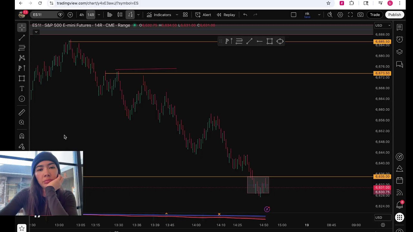The height and width of the screenshot is (232, 413).
Task: Open the Fibonacci retracement tool group
Action: pos(22,48)
